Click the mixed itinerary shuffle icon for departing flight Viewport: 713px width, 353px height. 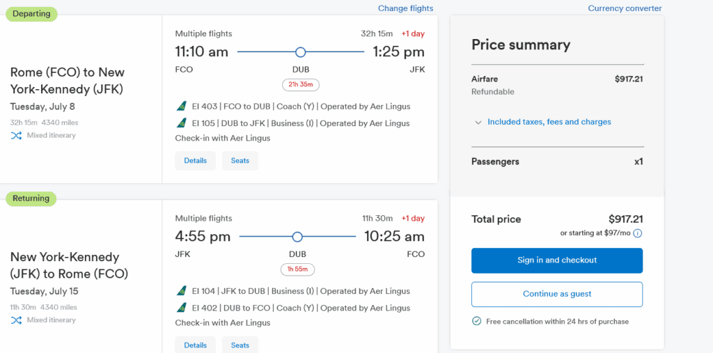(x=17, y=135)
